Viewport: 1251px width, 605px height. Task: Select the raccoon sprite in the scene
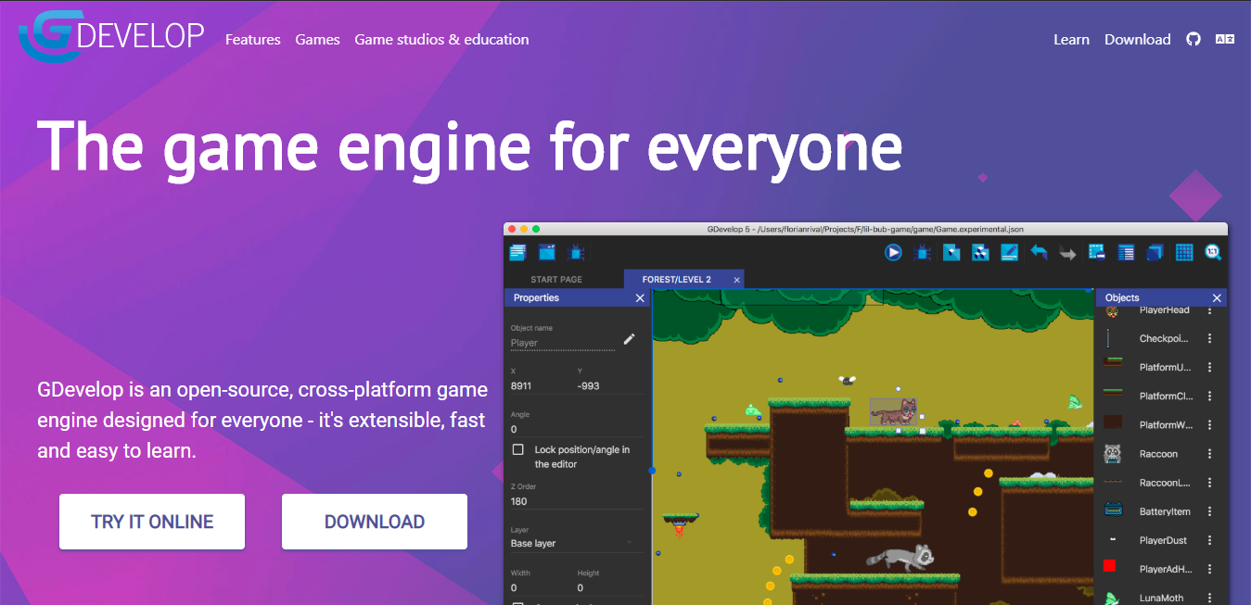[x=900, y=556]
